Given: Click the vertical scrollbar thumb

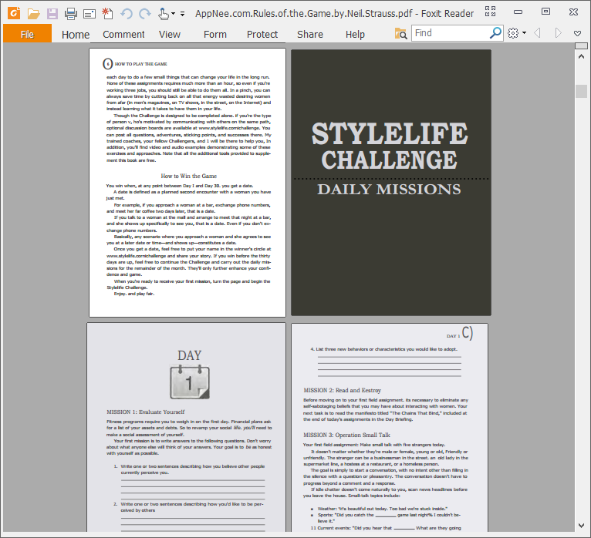Looking at the screenshot, I should (581, 91).
